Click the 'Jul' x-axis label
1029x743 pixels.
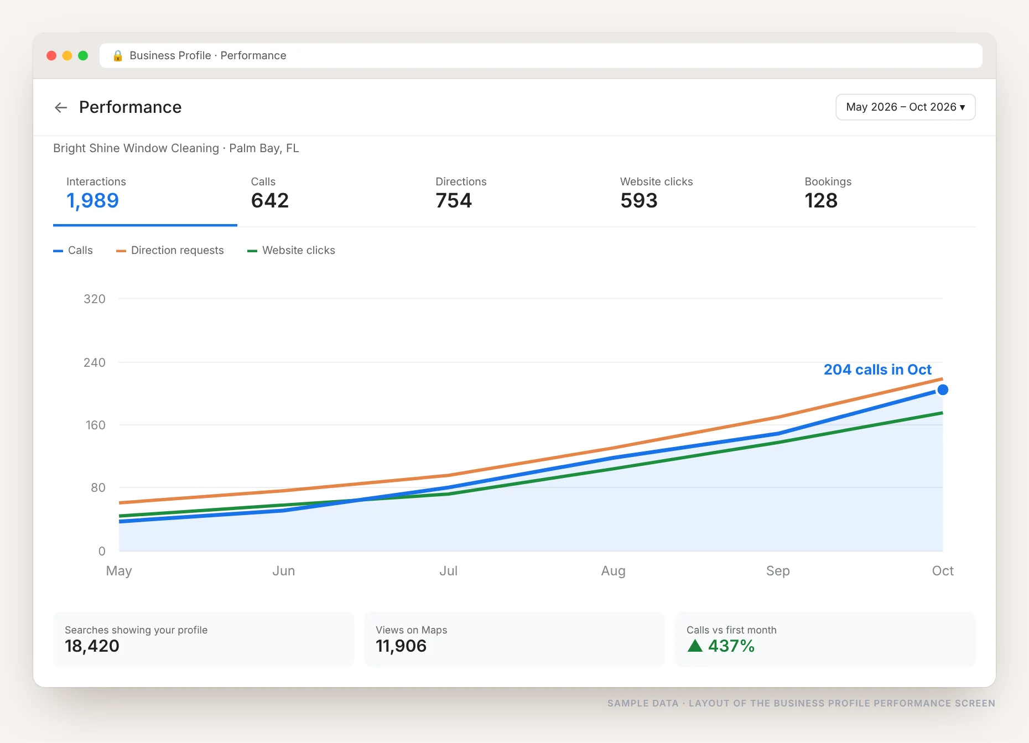448,571
